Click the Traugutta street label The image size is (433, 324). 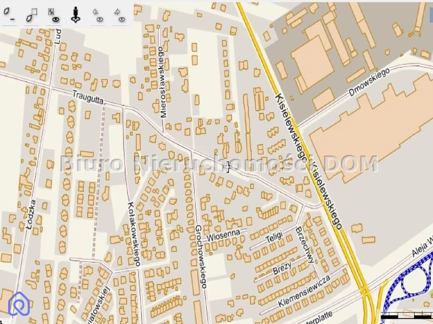88,97
